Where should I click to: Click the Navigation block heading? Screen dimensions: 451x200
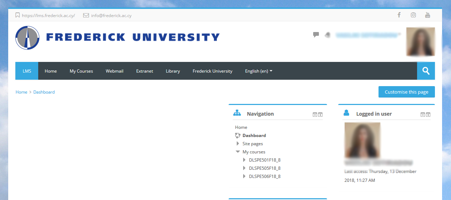point(260,114)
